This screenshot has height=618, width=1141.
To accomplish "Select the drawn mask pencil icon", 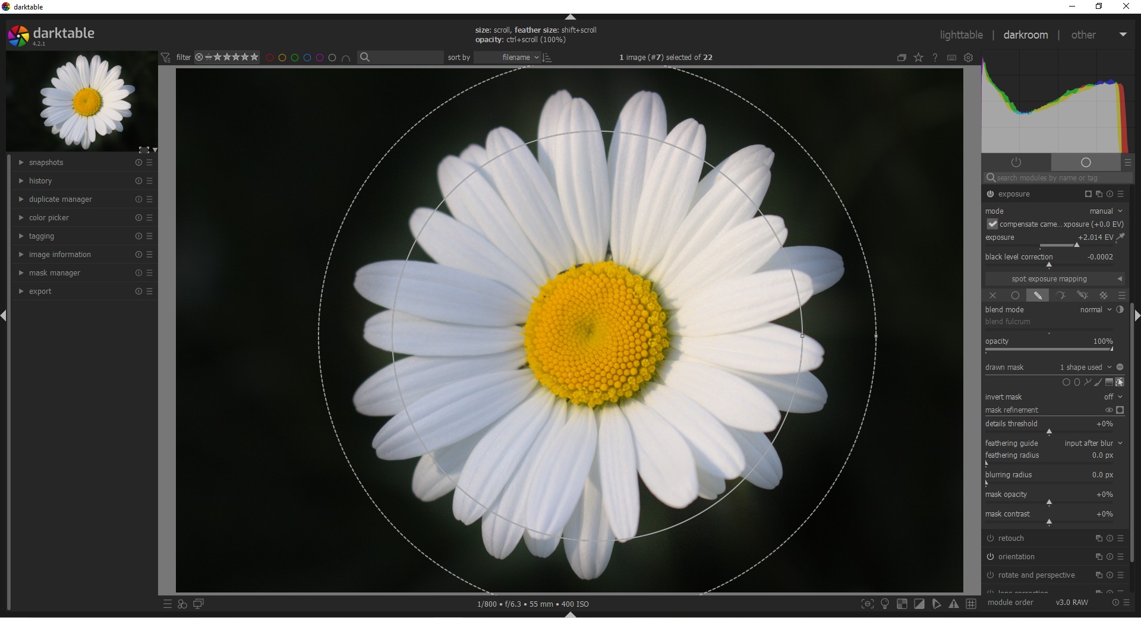I will (x=1038, y=296).
